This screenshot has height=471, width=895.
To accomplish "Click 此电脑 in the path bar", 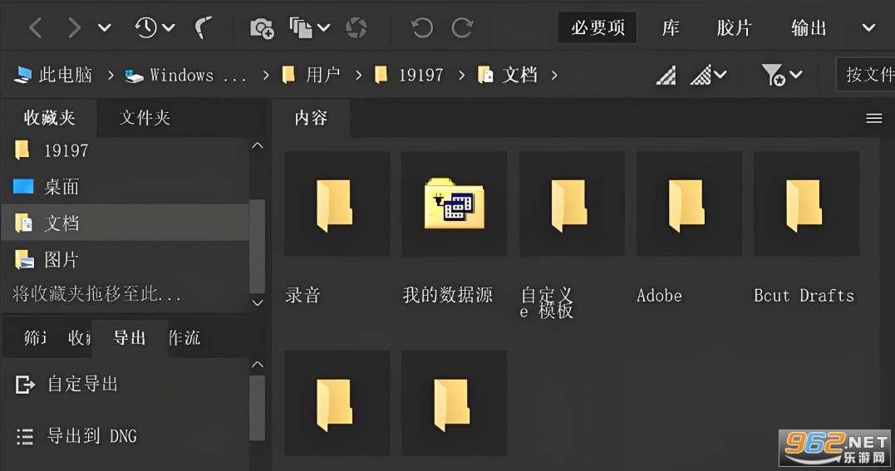I will point(52,75).
